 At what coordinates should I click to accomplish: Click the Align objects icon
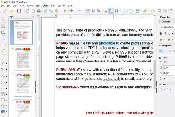(x=138, y=11)
